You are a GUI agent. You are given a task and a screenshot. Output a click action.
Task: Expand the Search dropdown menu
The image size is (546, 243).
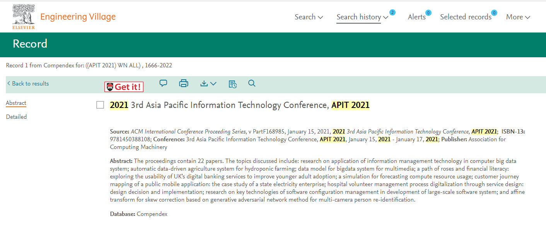click(x=309, y=17)
